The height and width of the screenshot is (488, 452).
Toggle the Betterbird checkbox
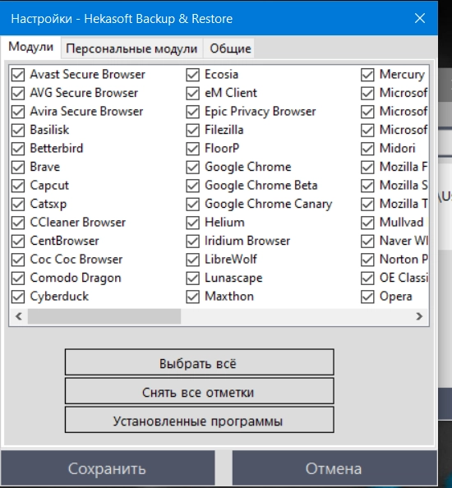click(x=18, y=149)
